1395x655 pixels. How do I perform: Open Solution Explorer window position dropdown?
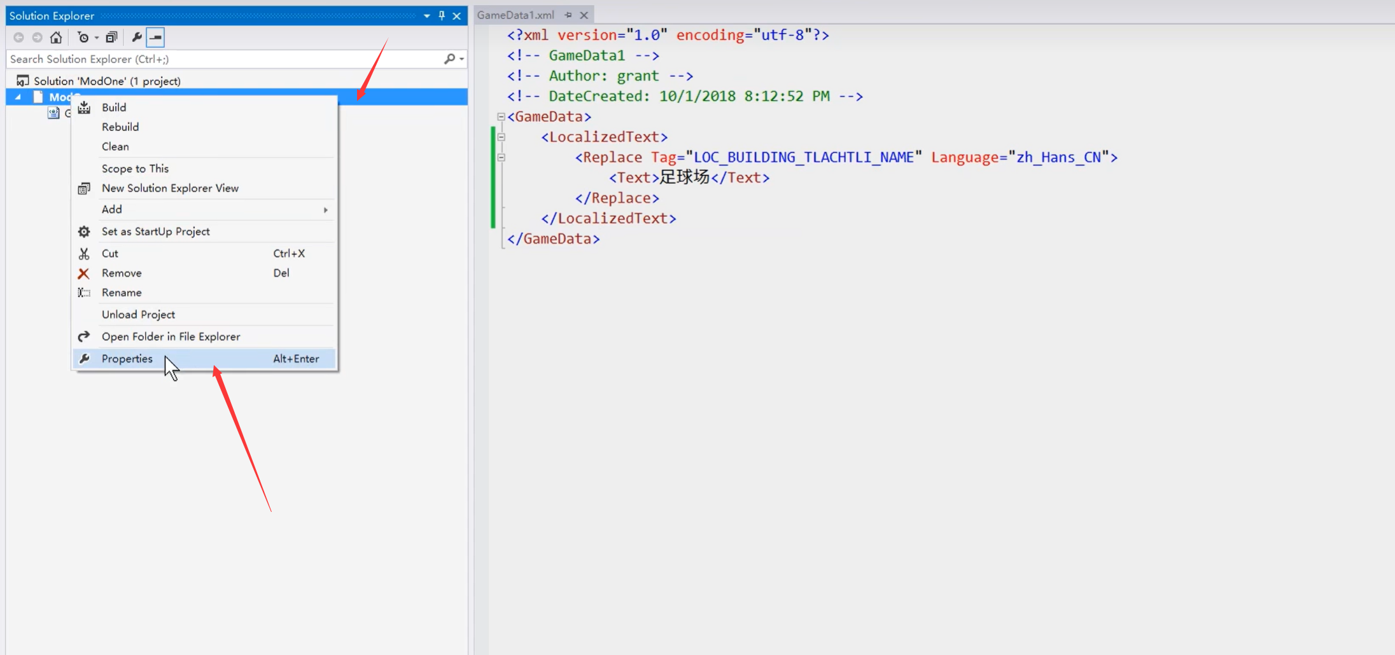426,16
